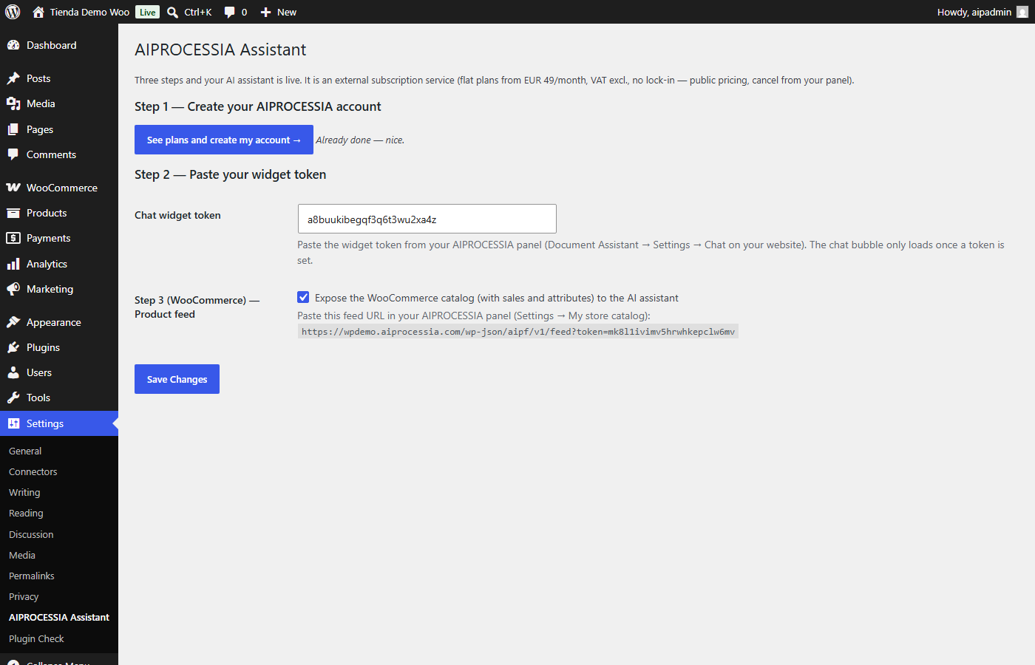1035x665 pixels.
Task: Click the Analytics bar chart icon
Action: point(13,264)
